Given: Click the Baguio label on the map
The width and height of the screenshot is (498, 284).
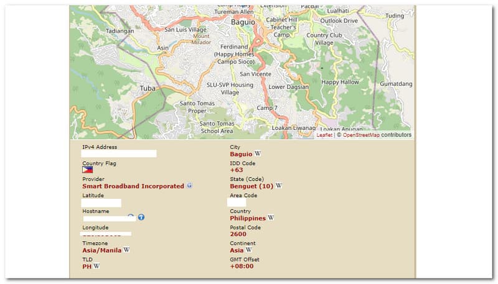Looking at the screenshot, I should pos(243,22).
